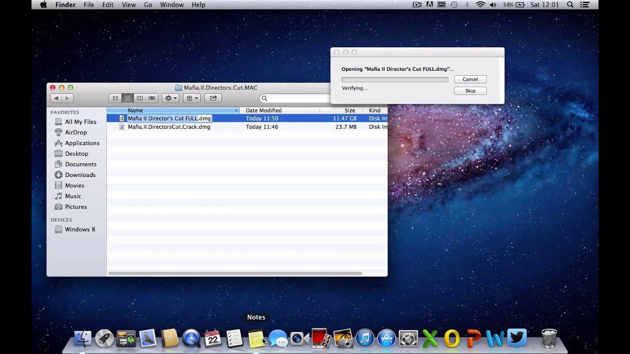Click the Bluetooth menu bar icon
The image size is (630, 354).
tap(467, 4)
